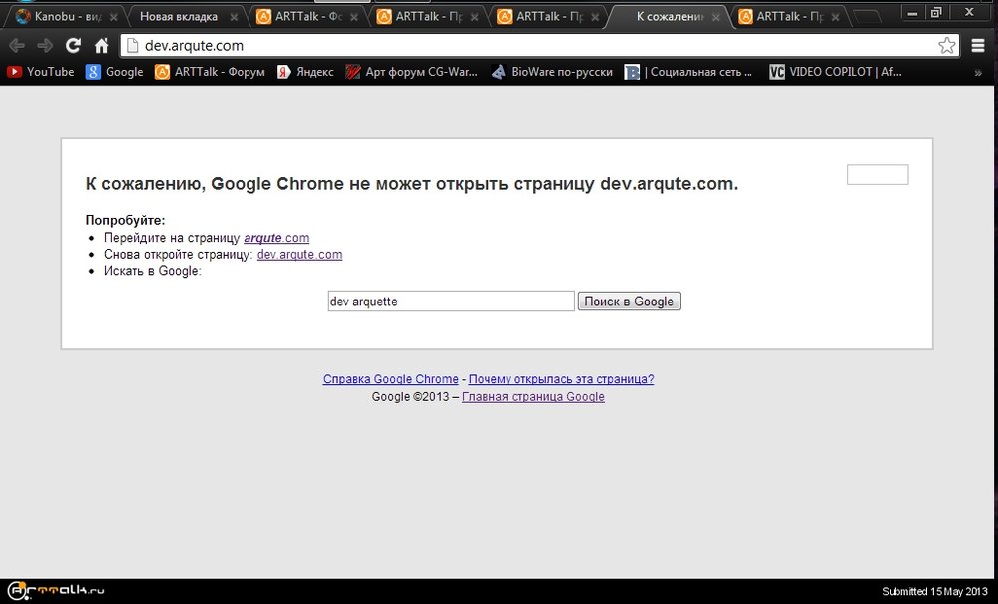This screenshot has width=998, height=604.
Task: Restore down the Chrome window
Action: pos(936,12)
